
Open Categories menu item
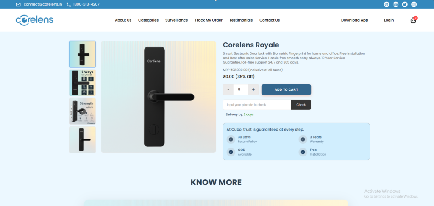148,20
